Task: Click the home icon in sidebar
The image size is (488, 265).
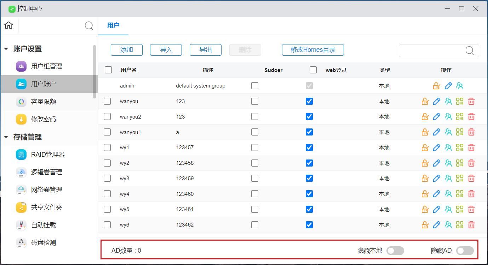Action: 9,25
